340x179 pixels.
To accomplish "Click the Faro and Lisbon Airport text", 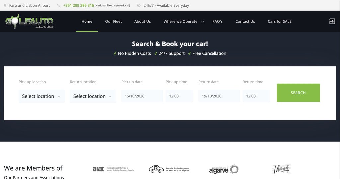I will click(30, 5).
